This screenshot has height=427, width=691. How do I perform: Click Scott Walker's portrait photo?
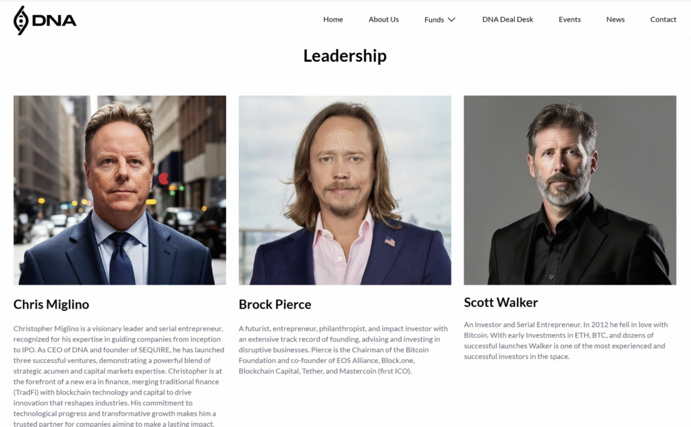click(x=570, y=190)
